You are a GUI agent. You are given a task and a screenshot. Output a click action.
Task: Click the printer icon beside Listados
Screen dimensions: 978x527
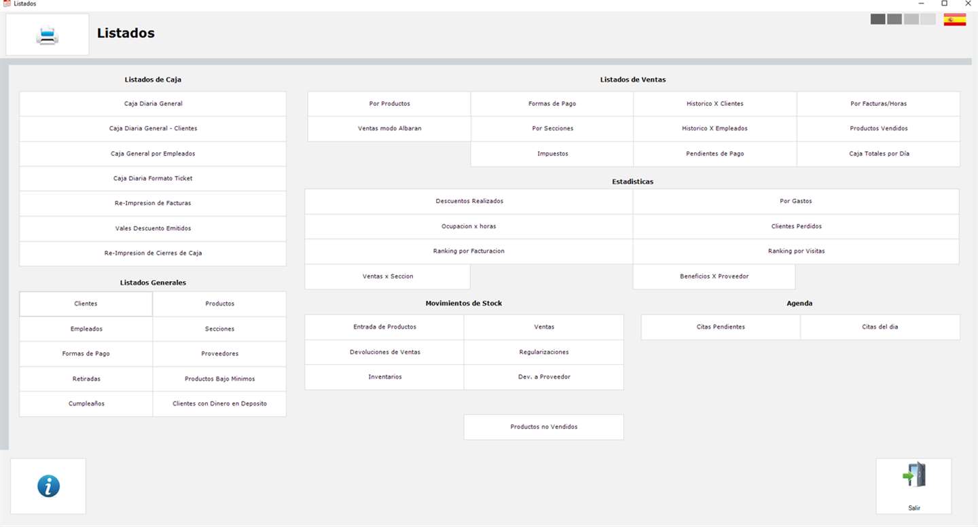[48, 35]
